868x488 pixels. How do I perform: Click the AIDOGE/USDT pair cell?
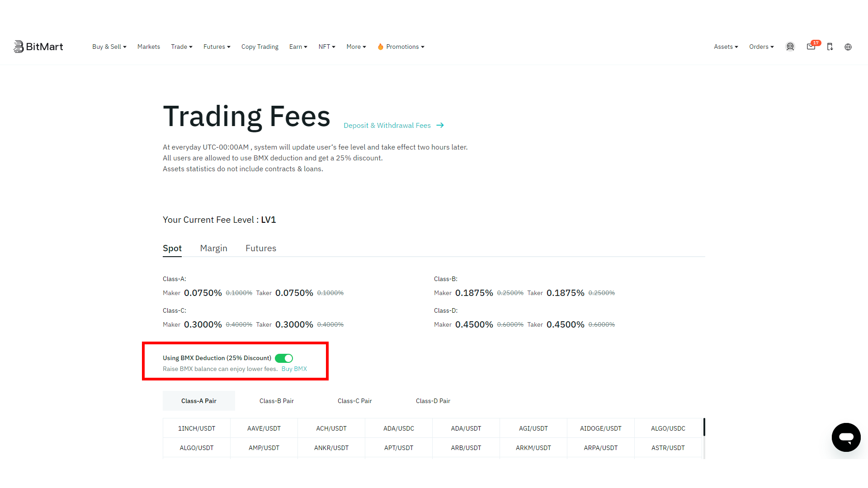[x=601, y=428]
